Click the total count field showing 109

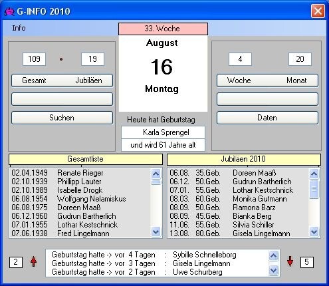34,59
